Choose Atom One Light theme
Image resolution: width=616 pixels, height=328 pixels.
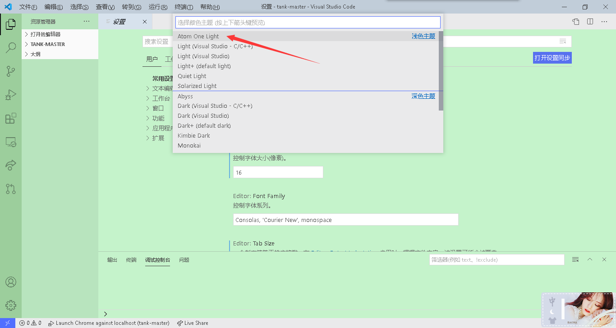(305, 36)
